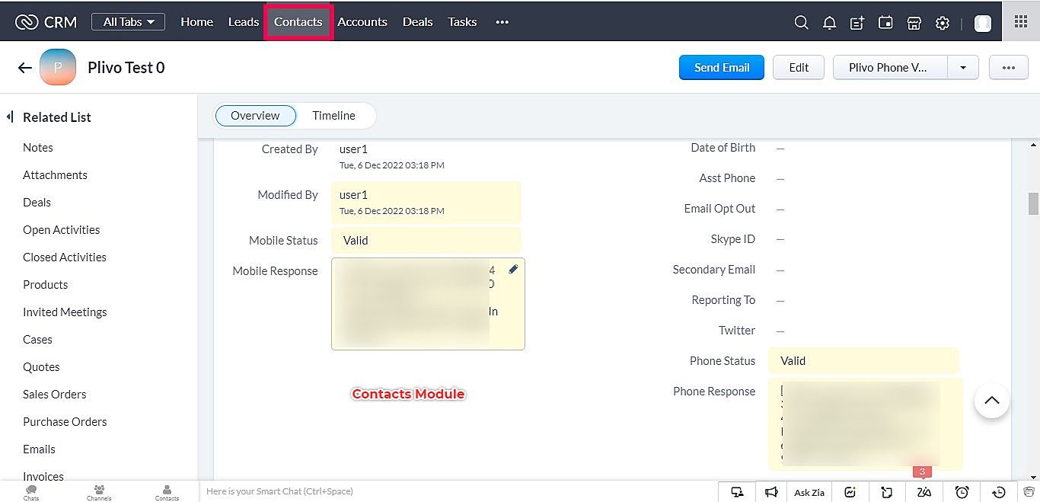Image resolution: width=1040 pixels, height=502 pixels.
Task: Click the Phone Status Valid value
Action: point(864,361)
